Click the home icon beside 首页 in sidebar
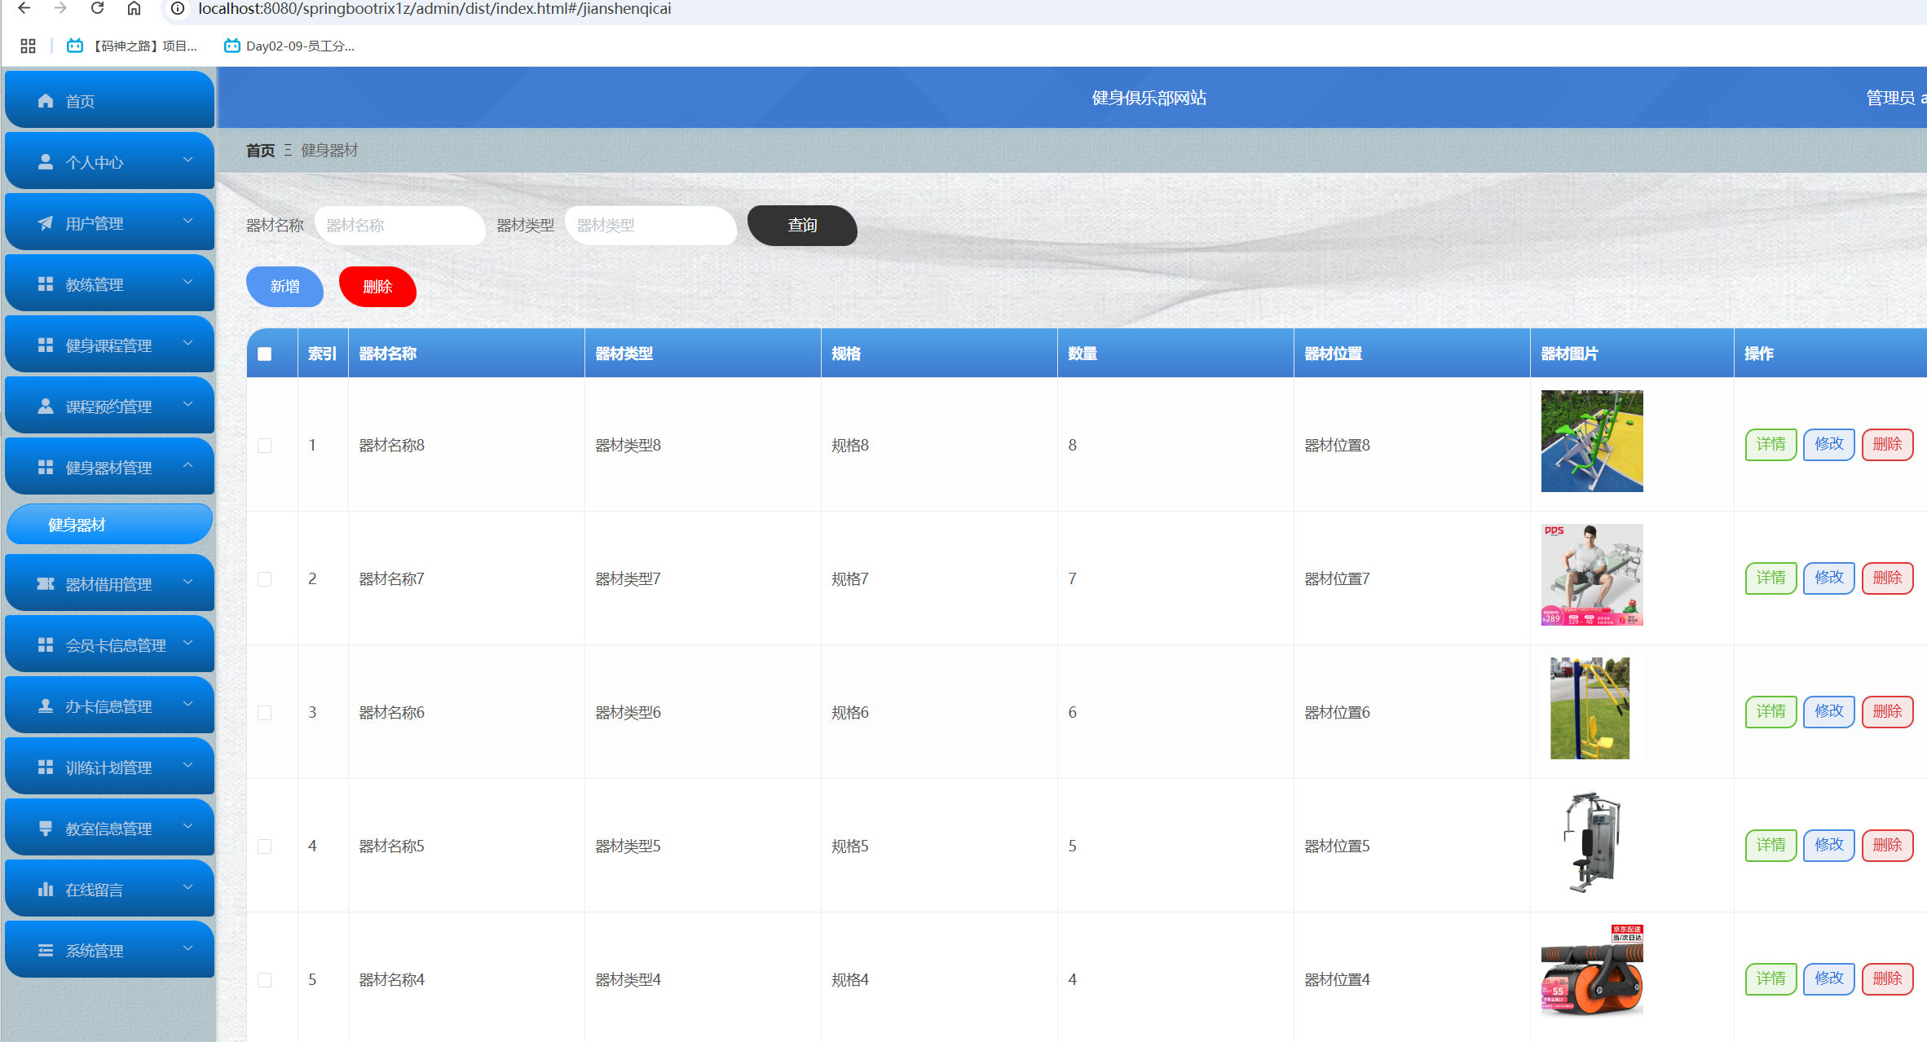 click(x=46, y=101)
